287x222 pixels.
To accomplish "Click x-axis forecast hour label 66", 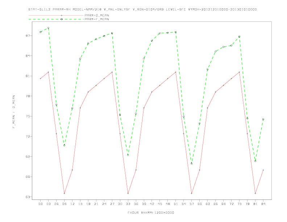I will tap(216, 204).
